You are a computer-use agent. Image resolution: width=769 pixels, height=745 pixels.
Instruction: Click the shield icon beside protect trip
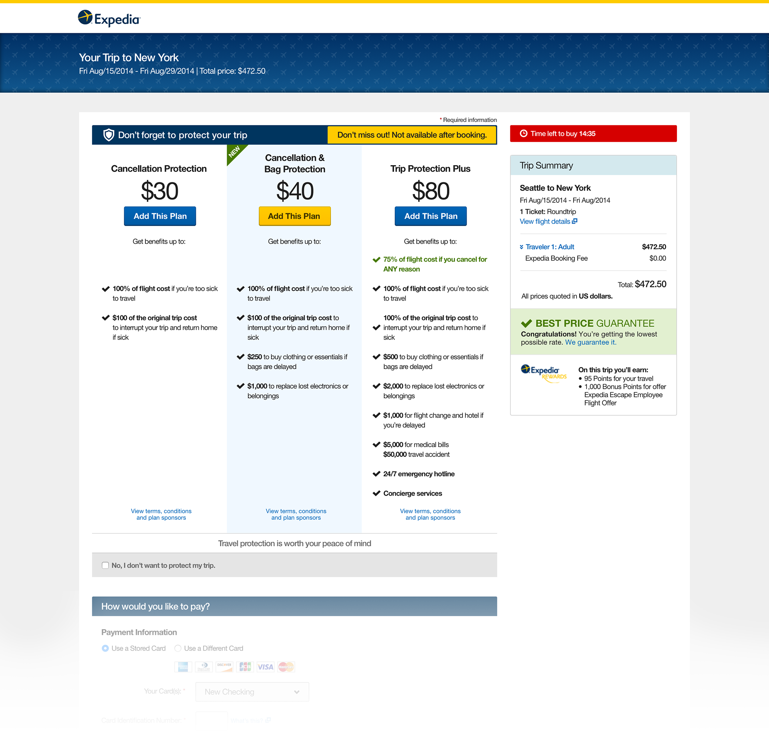click(109, 135)
